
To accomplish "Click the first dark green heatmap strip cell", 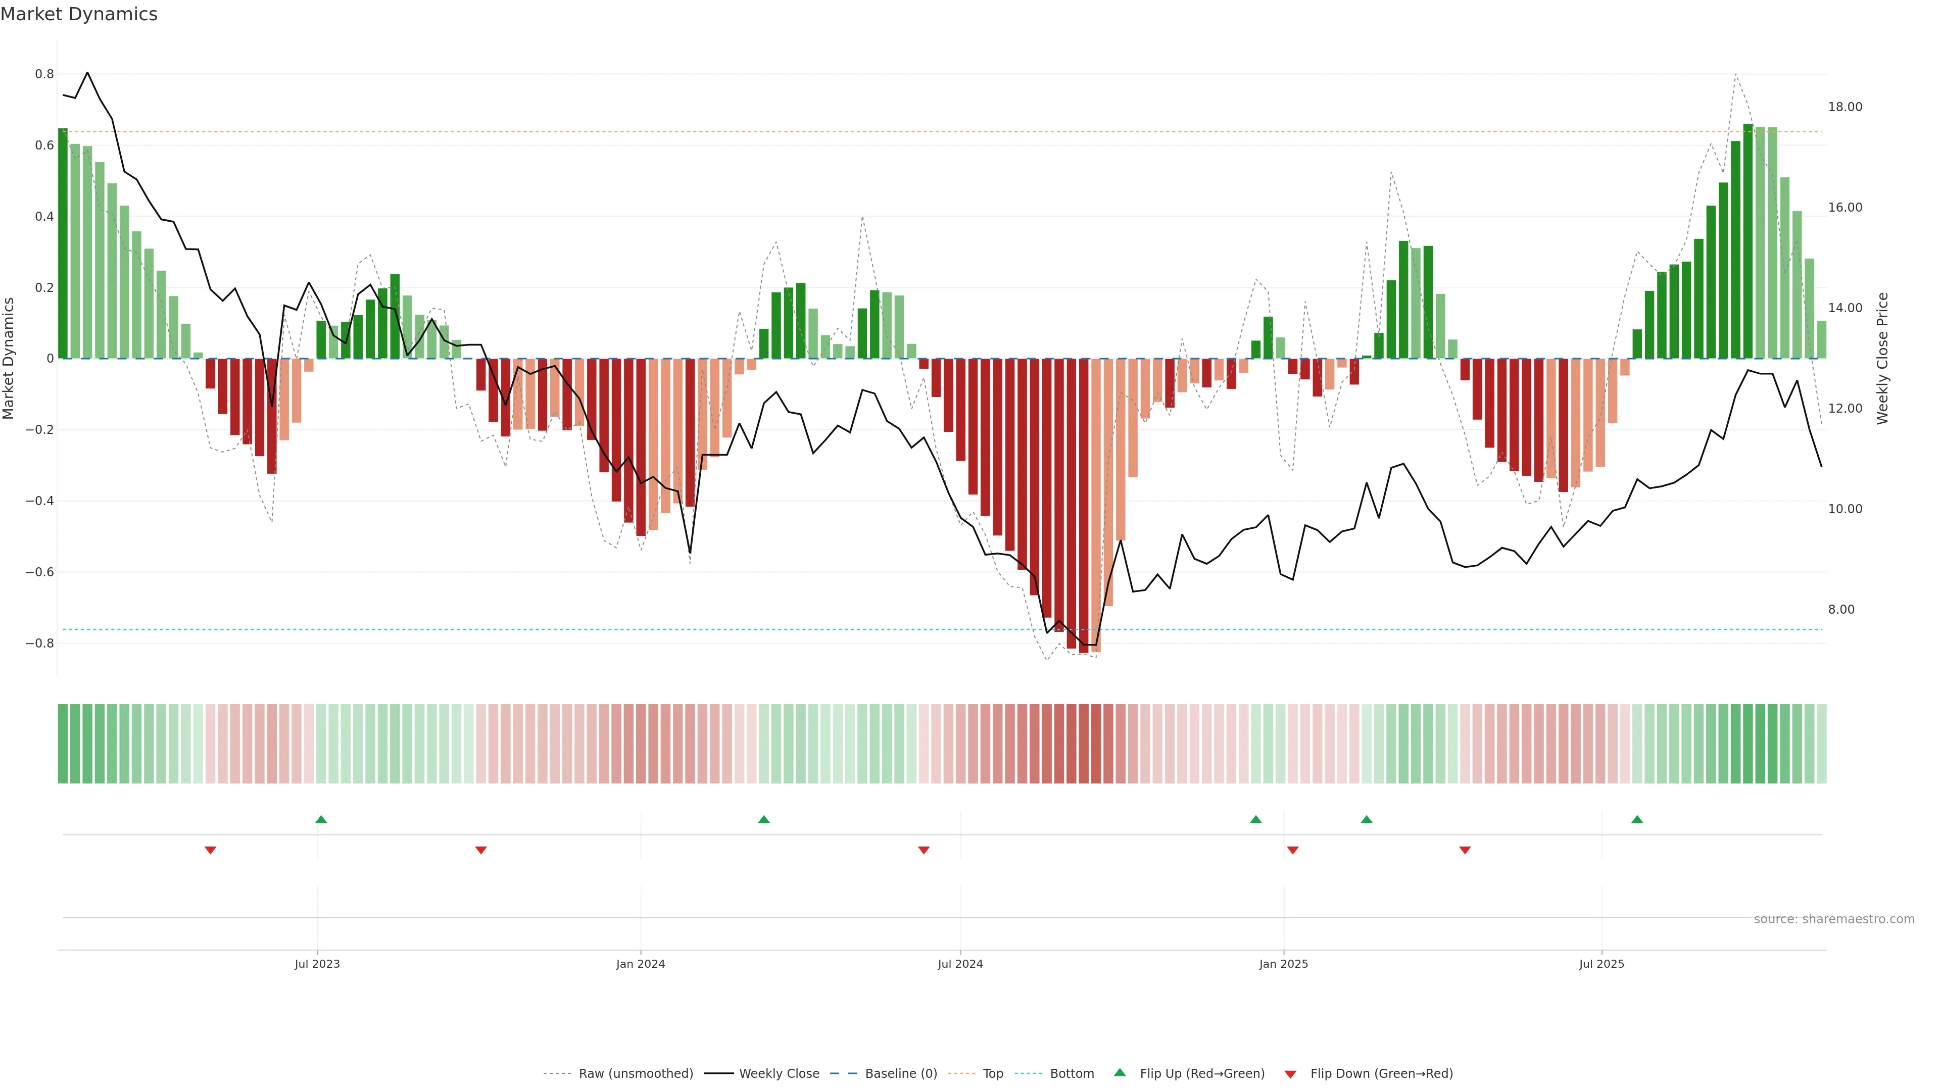I will (63, 743).
